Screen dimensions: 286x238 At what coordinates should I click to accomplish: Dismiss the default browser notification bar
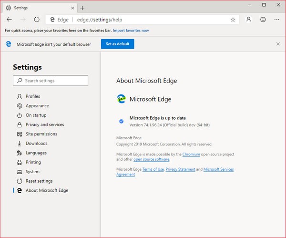pos(278,44)
